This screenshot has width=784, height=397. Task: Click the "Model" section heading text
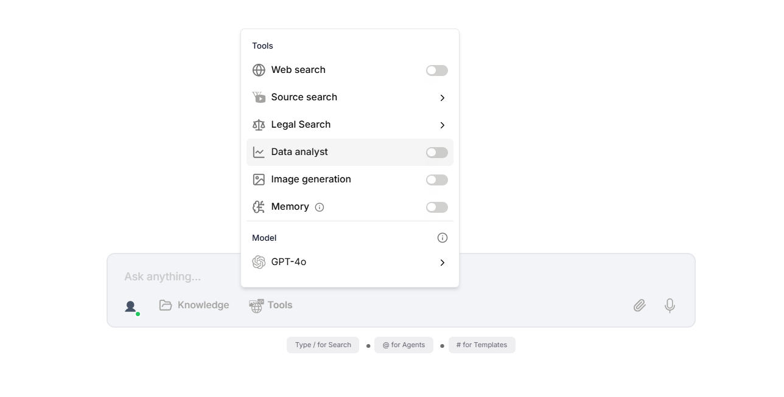264,238
